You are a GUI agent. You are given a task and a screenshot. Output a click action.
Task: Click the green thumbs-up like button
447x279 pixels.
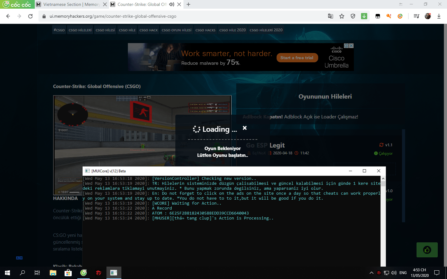tap(427, 250)
